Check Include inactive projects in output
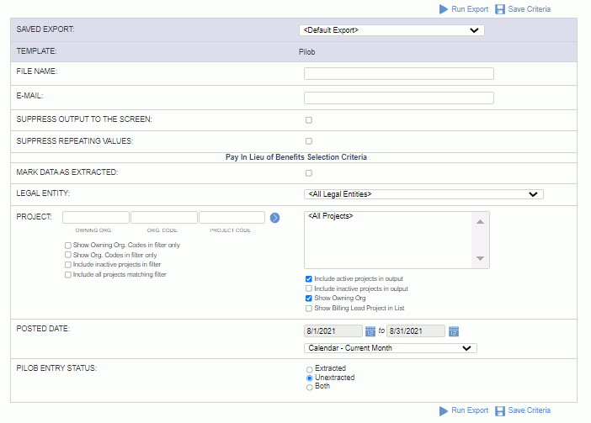591x423 pixels. tap(309, 288)
